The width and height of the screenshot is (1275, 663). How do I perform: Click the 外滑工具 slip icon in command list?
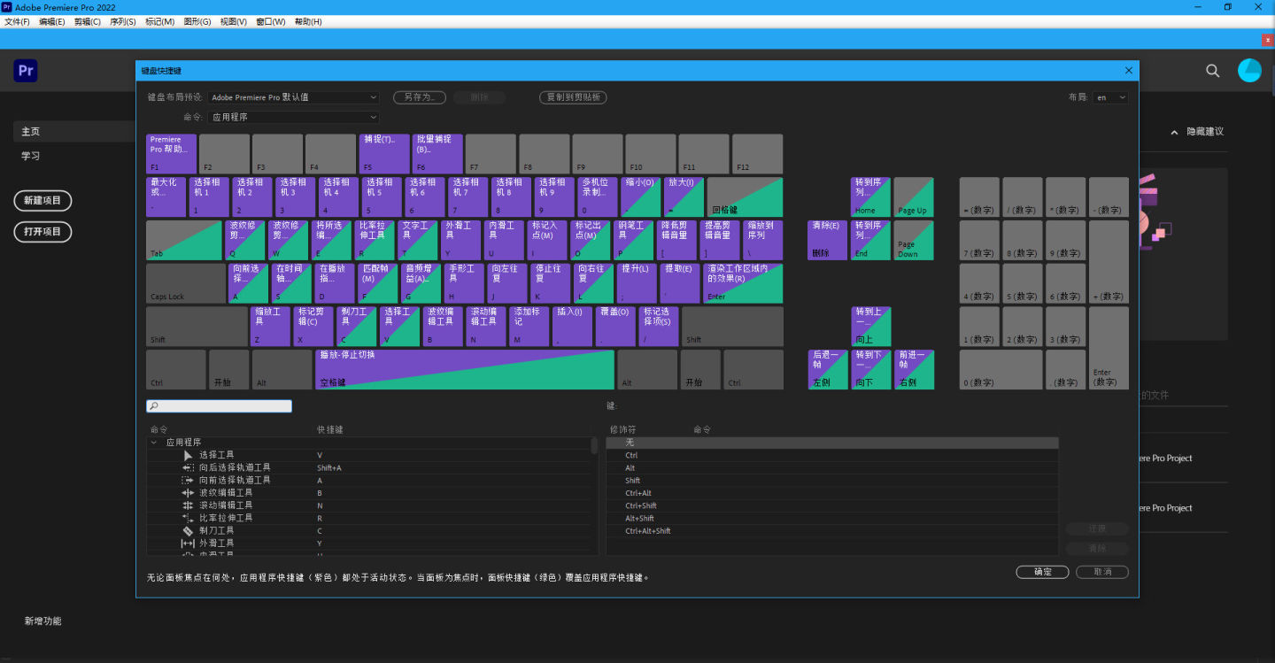pyautogui.click(x=188, y=543)
